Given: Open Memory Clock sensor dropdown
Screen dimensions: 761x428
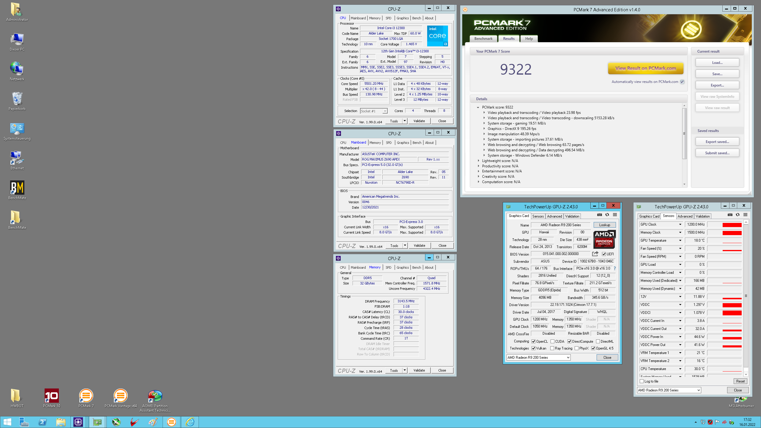Looking at the screenshot, I should click(680, 232).
